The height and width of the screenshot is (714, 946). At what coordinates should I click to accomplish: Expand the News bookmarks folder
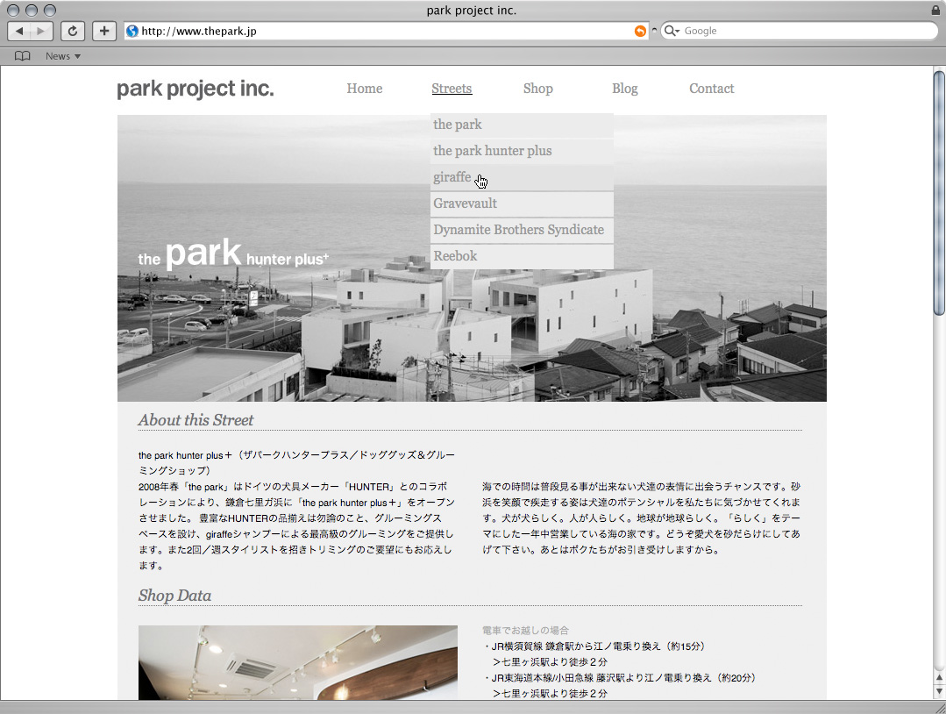62,56
